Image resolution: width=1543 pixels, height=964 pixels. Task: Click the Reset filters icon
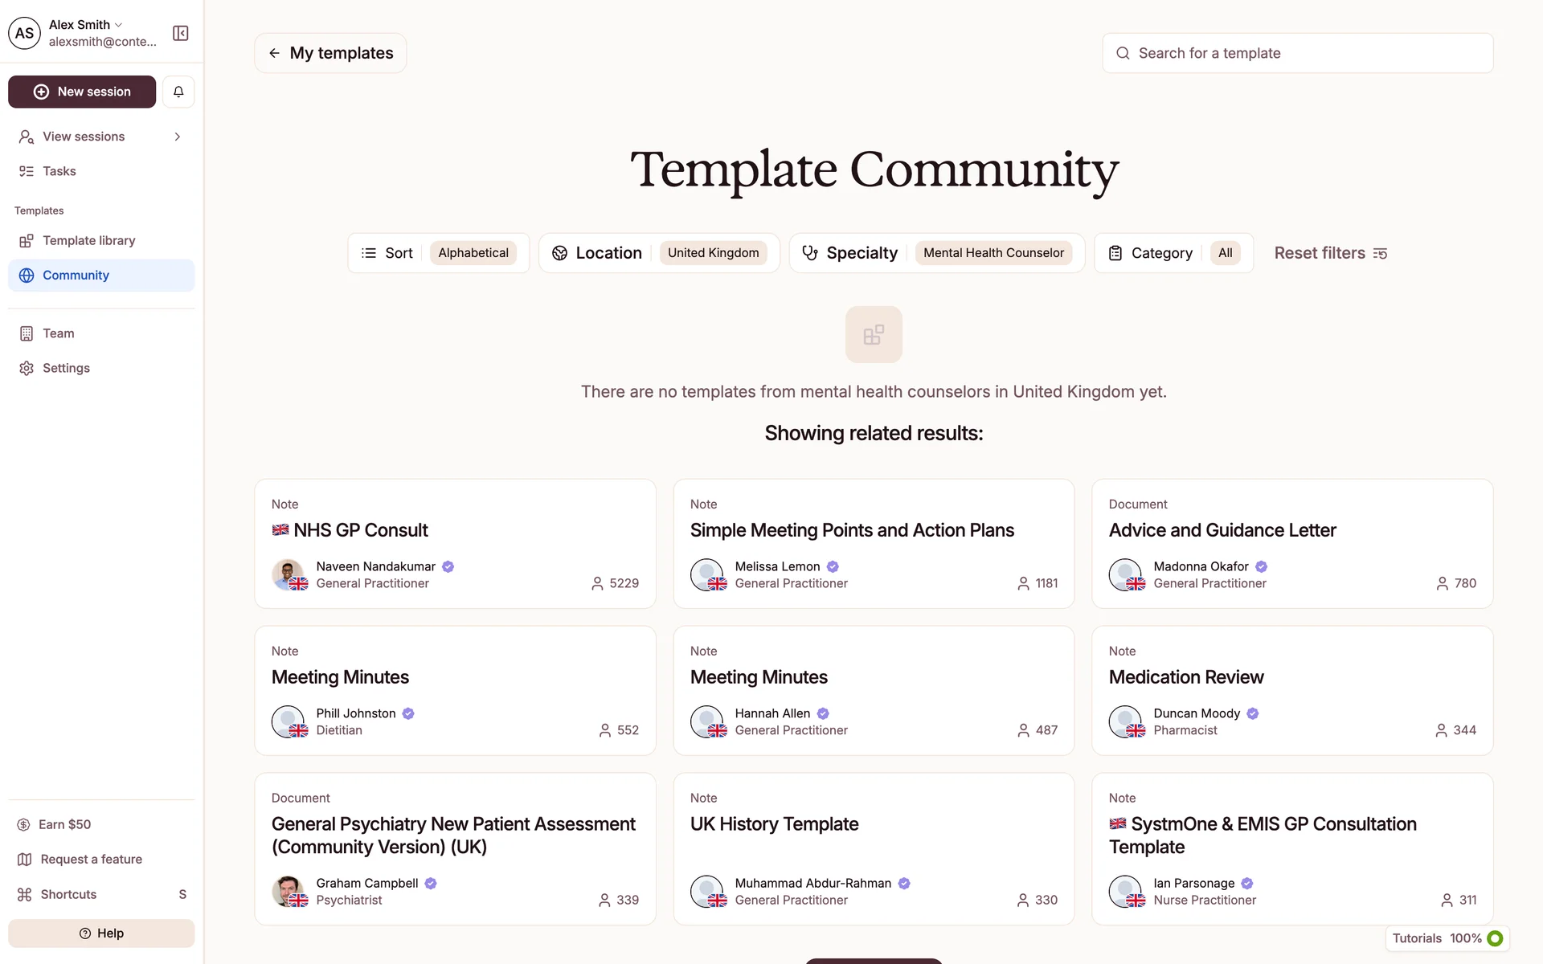[1380, 254]
